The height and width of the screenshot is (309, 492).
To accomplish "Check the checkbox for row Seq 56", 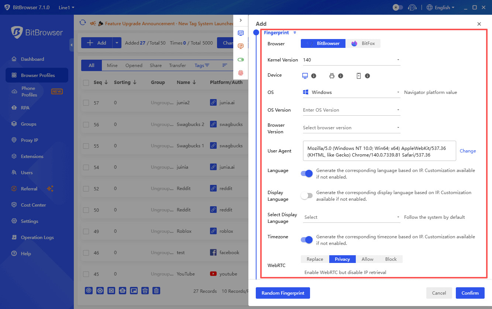I will [86, 124].
